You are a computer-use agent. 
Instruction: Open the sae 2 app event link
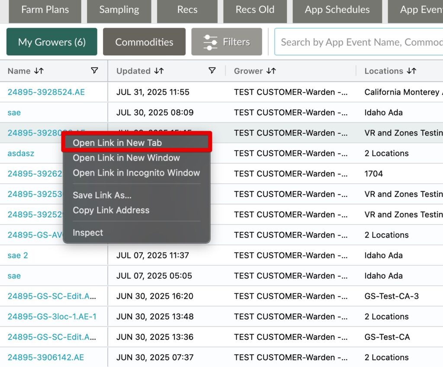[x=18, y=255]
